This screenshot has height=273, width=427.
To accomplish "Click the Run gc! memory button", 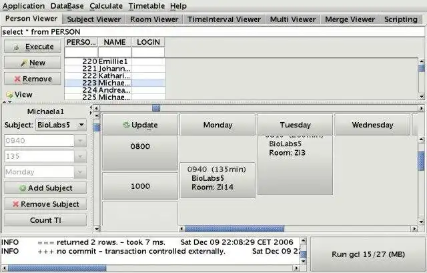I will (368, 254).
